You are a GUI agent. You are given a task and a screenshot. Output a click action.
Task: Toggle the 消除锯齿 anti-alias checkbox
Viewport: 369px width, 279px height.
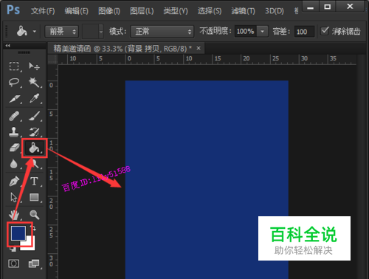click(325, 31)
